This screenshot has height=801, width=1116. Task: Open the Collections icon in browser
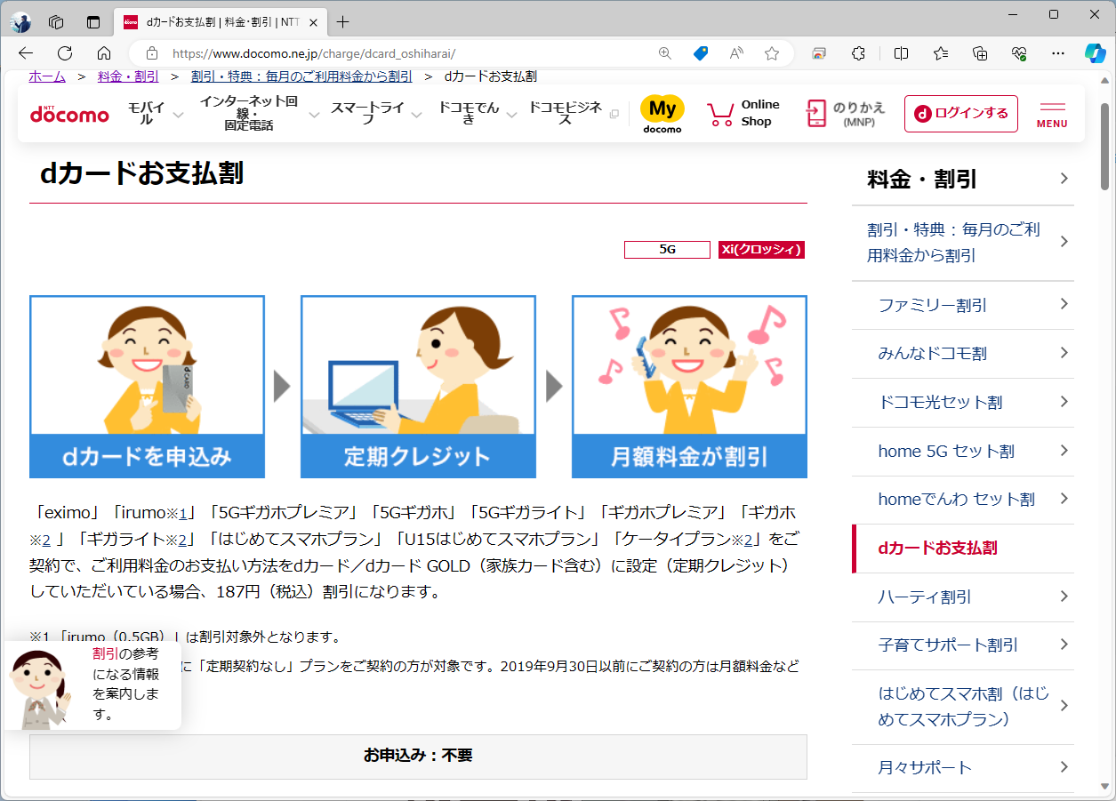979,53
